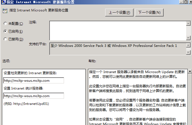
Task: Click the 选项: section label
Action: (x=6, y=61)
